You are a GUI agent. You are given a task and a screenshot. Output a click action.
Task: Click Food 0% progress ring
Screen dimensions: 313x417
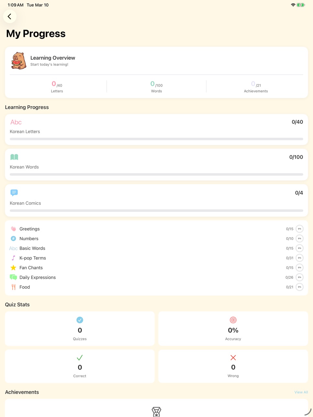[x=300, y=287]
